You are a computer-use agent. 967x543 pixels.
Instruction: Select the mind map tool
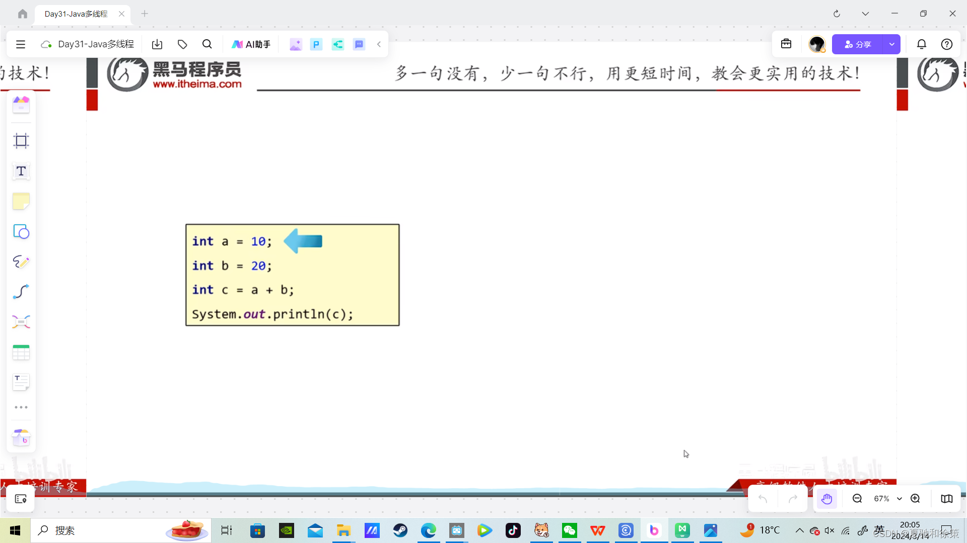(x=21, y=322)
